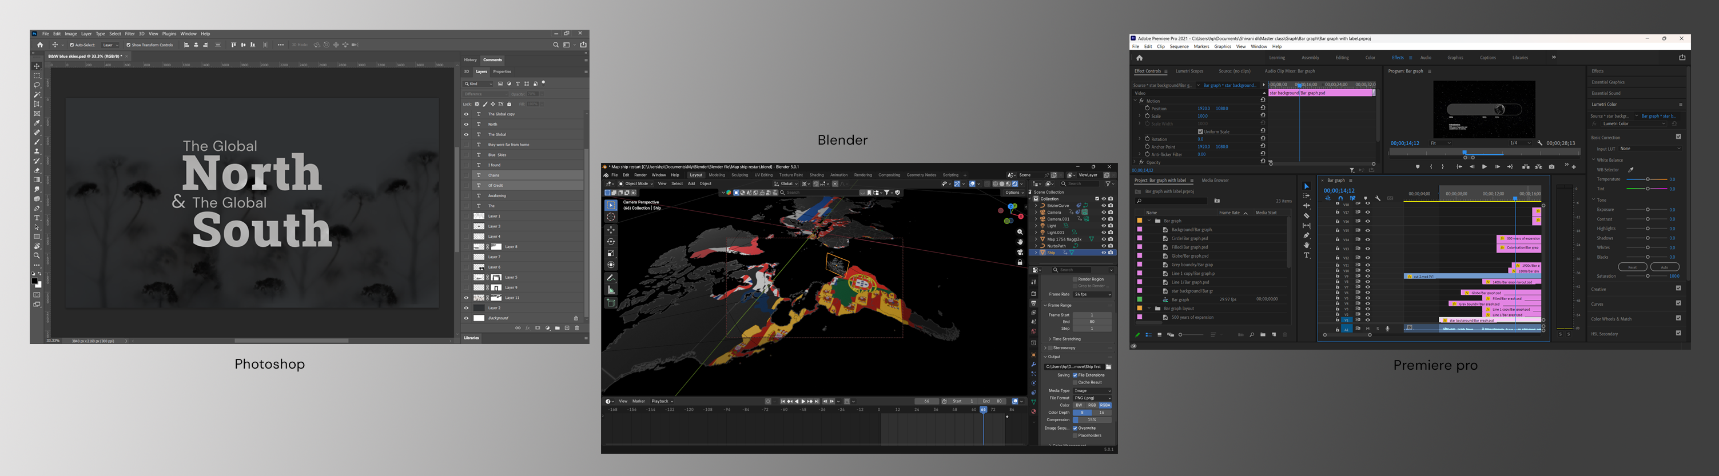Select the Lasso tool in Photoshop
This screenshot has width=1719, height=476.
37,85
